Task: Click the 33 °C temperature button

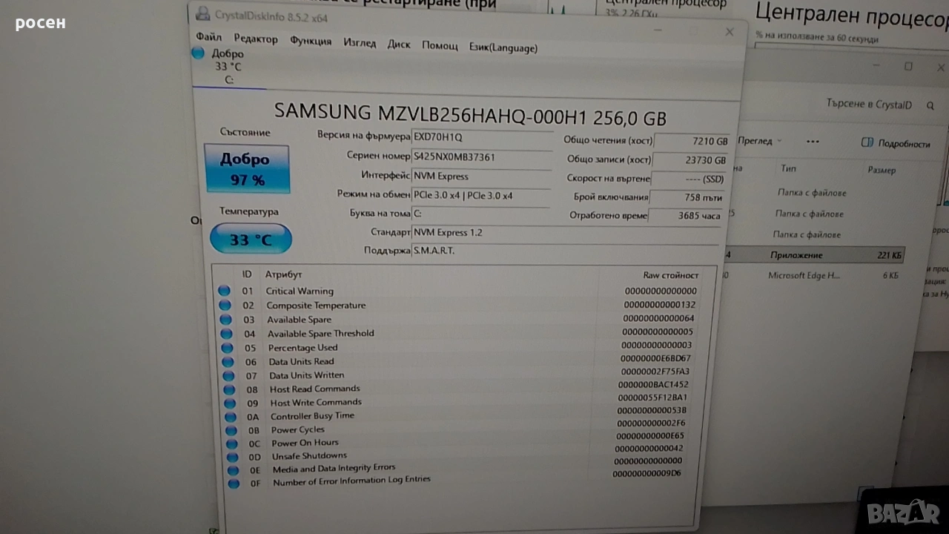Action: coord(251,240)
